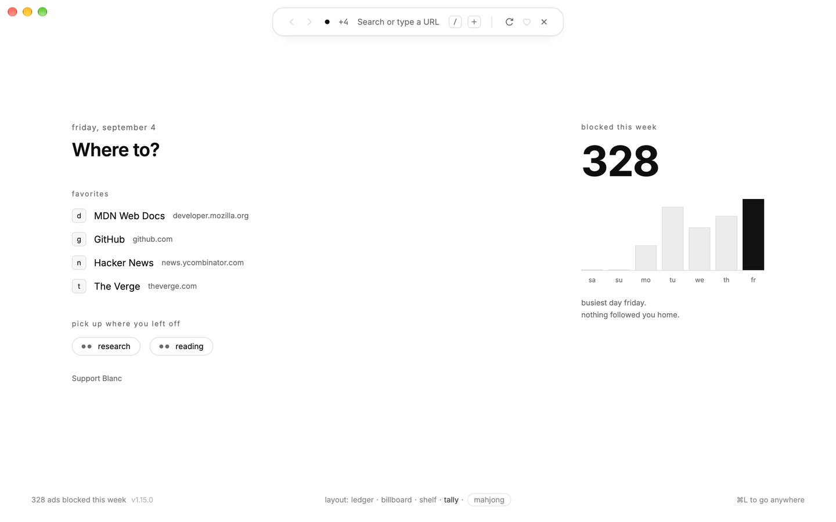This screenshot has height=522, width=836.
Task: Resume the research tab group
Action: coord(106,346)
